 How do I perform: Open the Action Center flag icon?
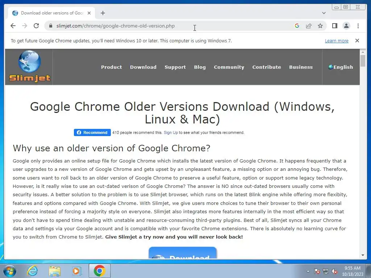click(317, 271)
